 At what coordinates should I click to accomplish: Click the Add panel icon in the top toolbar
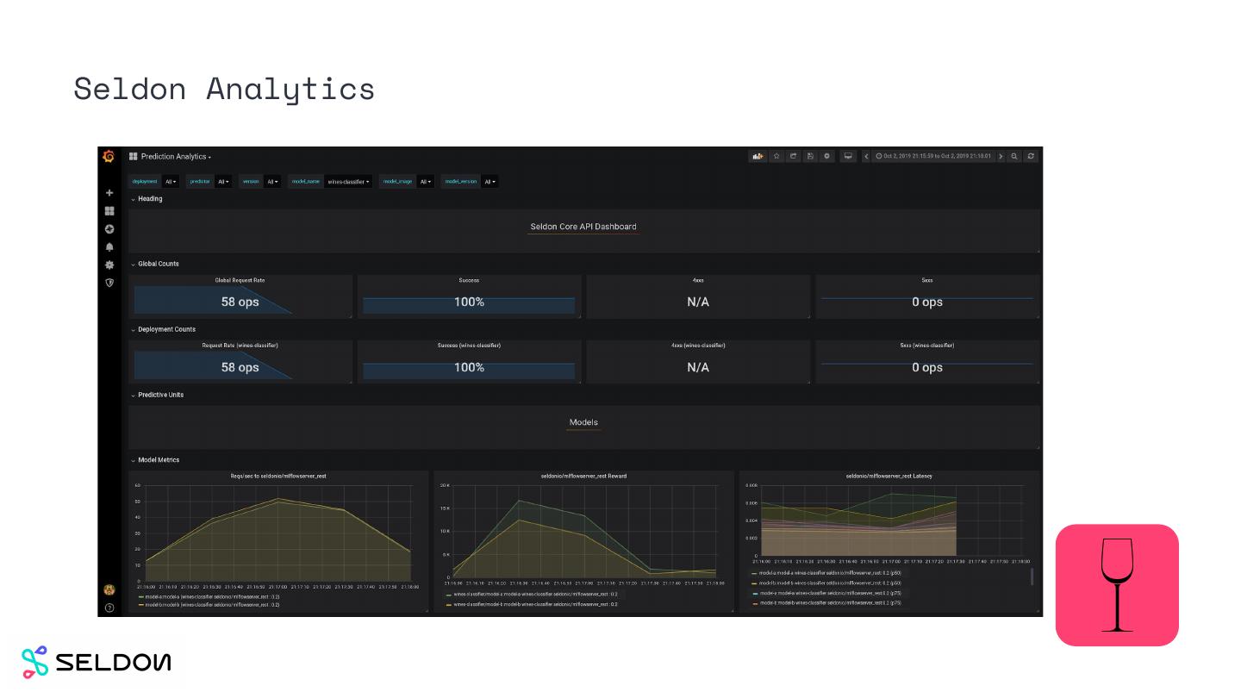click(x=758, y=156)
